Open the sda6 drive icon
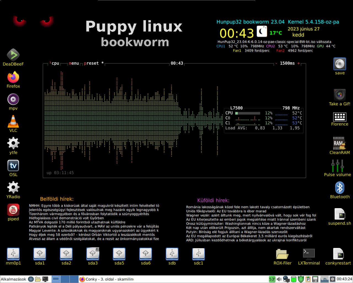 (146, 254)
